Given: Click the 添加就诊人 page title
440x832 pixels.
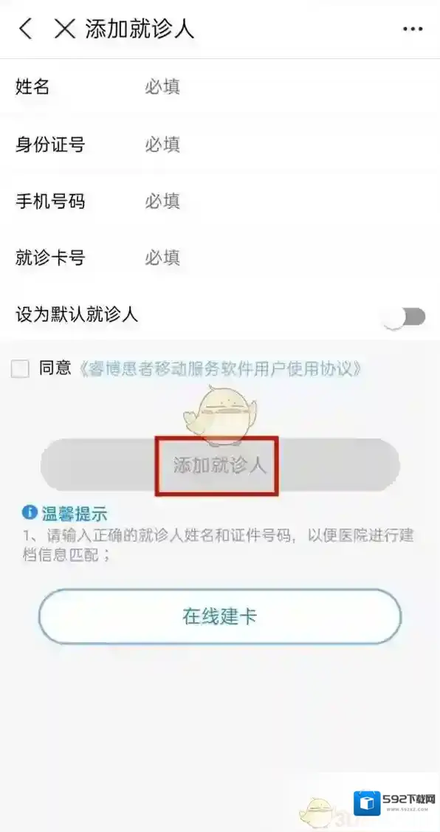Looking at the screenshot, I should point(140,30).
